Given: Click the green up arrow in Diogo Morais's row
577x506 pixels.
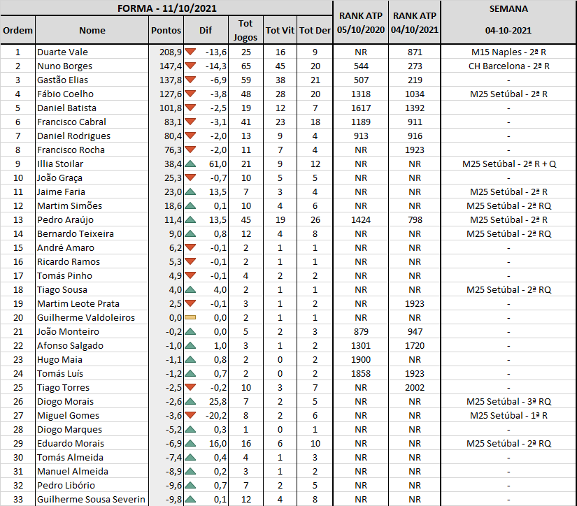Looking at the screenshot, I should point(190,401).
